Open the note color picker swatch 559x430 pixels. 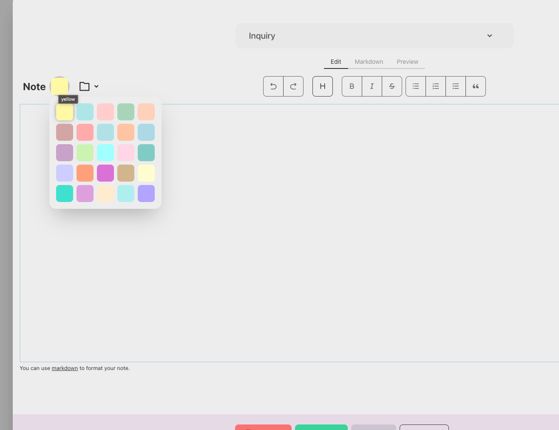60,86
